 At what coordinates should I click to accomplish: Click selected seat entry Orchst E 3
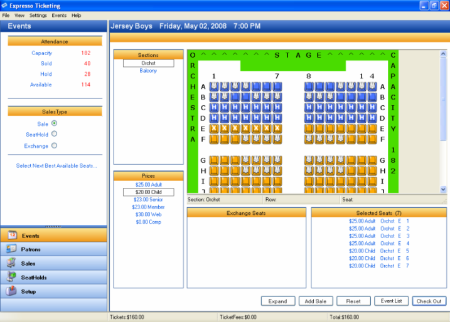(x=379, y=236)
